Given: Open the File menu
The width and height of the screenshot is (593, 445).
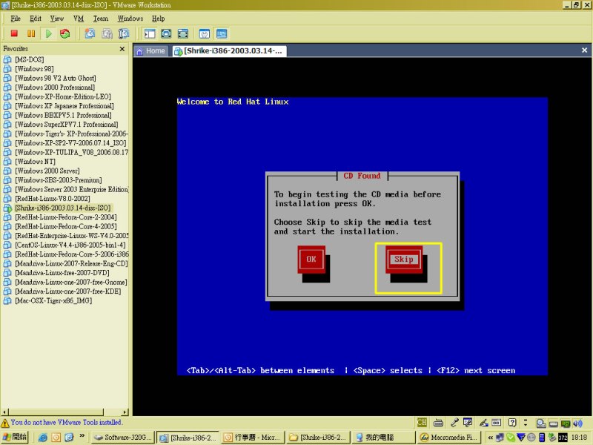Looking at the screenshot, I should point(16,19).
